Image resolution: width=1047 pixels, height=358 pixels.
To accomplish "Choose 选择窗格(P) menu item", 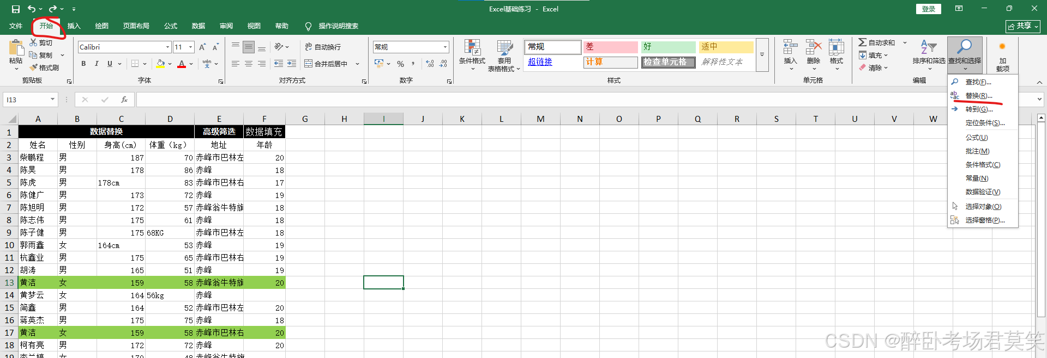I will point(983,220).
